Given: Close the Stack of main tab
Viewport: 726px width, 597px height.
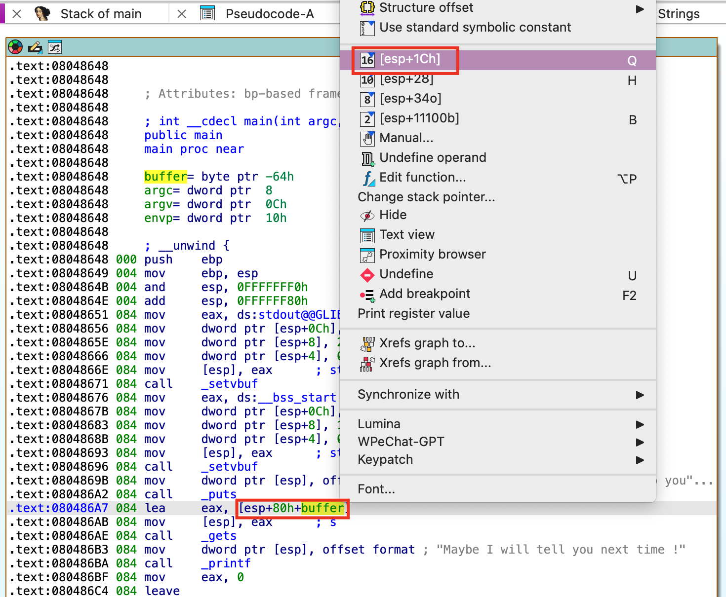Looking at the screenshot, I should (17, 14).
